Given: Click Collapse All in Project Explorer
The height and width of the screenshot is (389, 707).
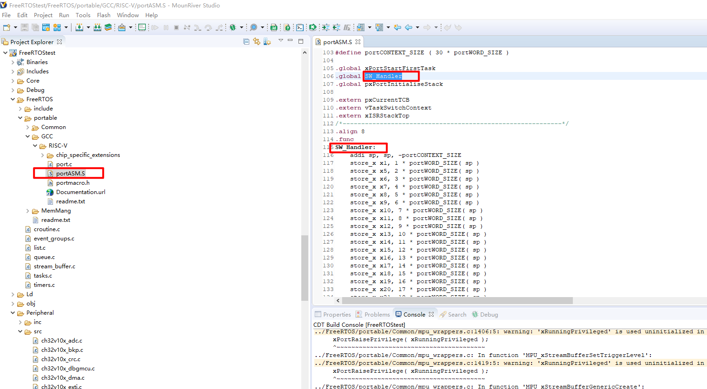Looking at the screenshot, I should (x=246, y=42).
